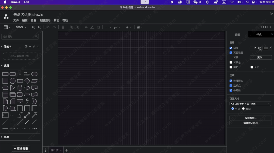Select the 横向 landscape radio button
This screenshot has height=153, width=274.
(243, 109)
